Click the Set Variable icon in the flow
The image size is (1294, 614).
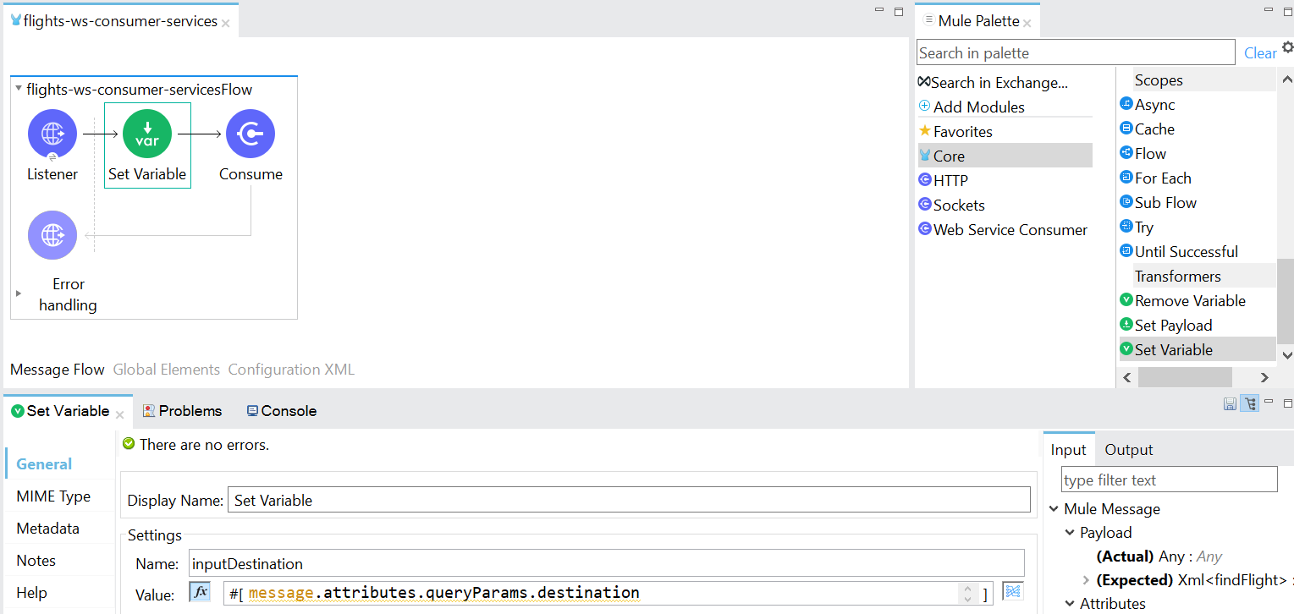pyautogui.click(x=147, y=134)
